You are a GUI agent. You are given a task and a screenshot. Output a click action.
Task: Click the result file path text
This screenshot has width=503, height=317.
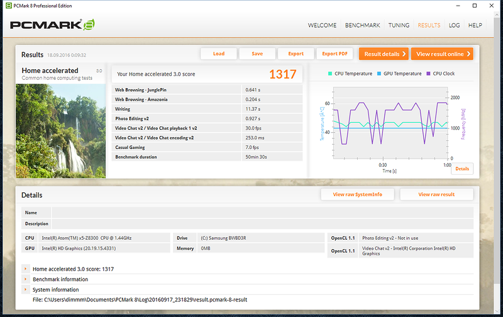pyautogui.click(x=140, y=299)
